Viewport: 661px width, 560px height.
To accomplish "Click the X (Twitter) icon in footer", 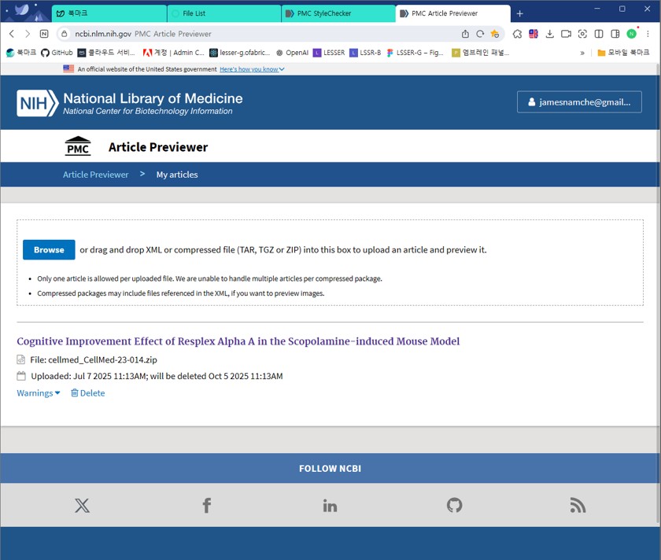I will pyautogui.click(x=82, y=505).
